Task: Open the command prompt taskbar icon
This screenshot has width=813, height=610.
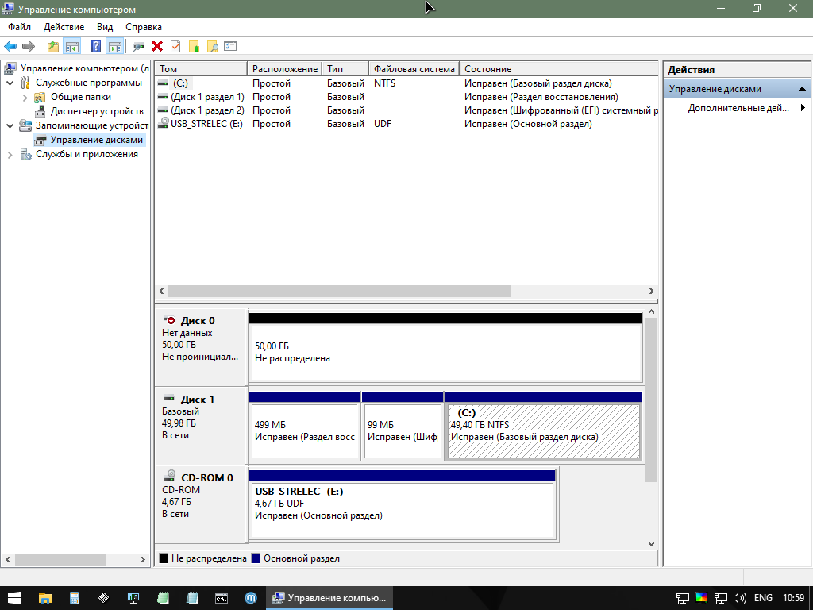Action: pyautogui.click(x=222, y=598)
